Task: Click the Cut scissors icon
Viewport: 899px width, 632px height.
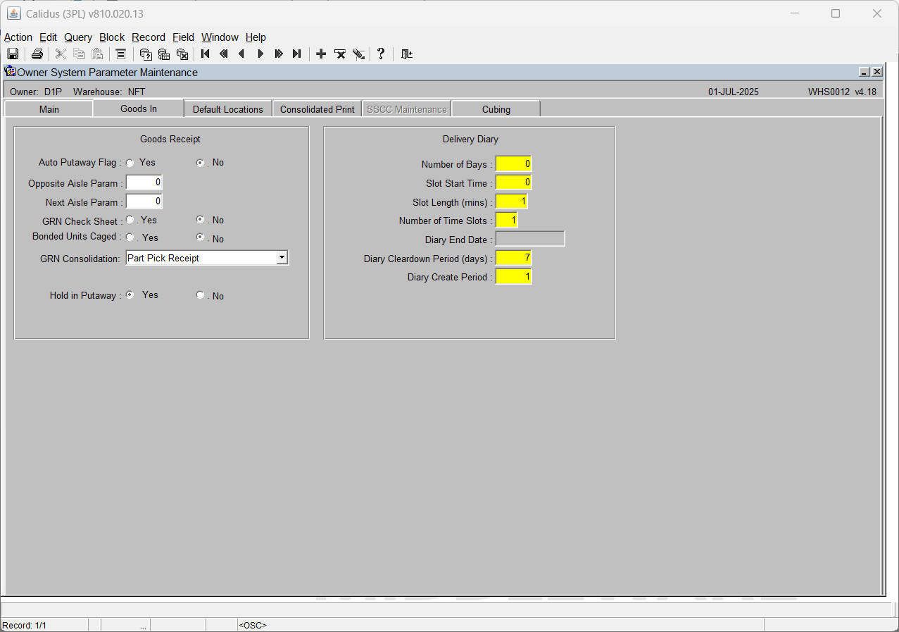Action: tap(61, 54)
